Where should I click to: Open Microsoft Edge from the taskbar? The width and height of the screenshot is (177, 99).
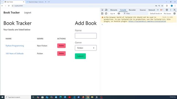pyautogui.click(x=61, y=97)
